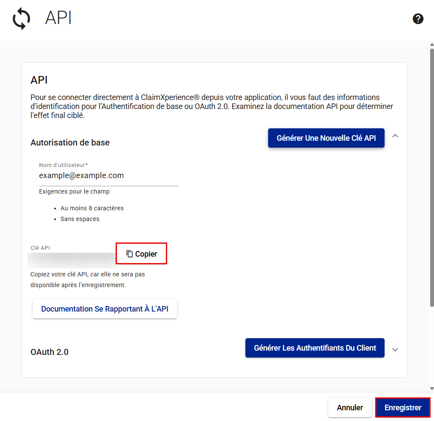
Task: Click the sync arrows icon beside API title
Action: (x=21, y=19)
